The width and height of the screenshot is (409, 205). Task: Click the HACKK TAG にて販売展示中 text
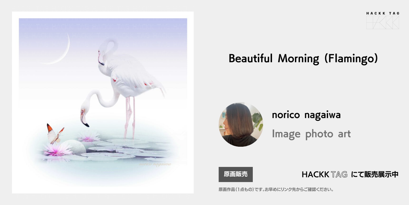tap(350, 174)
